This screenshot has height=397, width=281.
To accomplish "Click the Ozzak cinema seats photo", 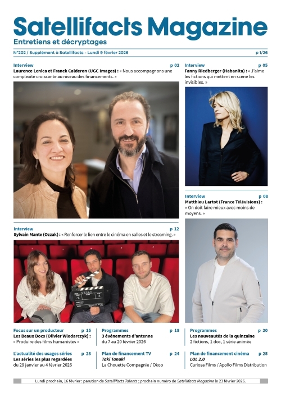I will [96, 281].
